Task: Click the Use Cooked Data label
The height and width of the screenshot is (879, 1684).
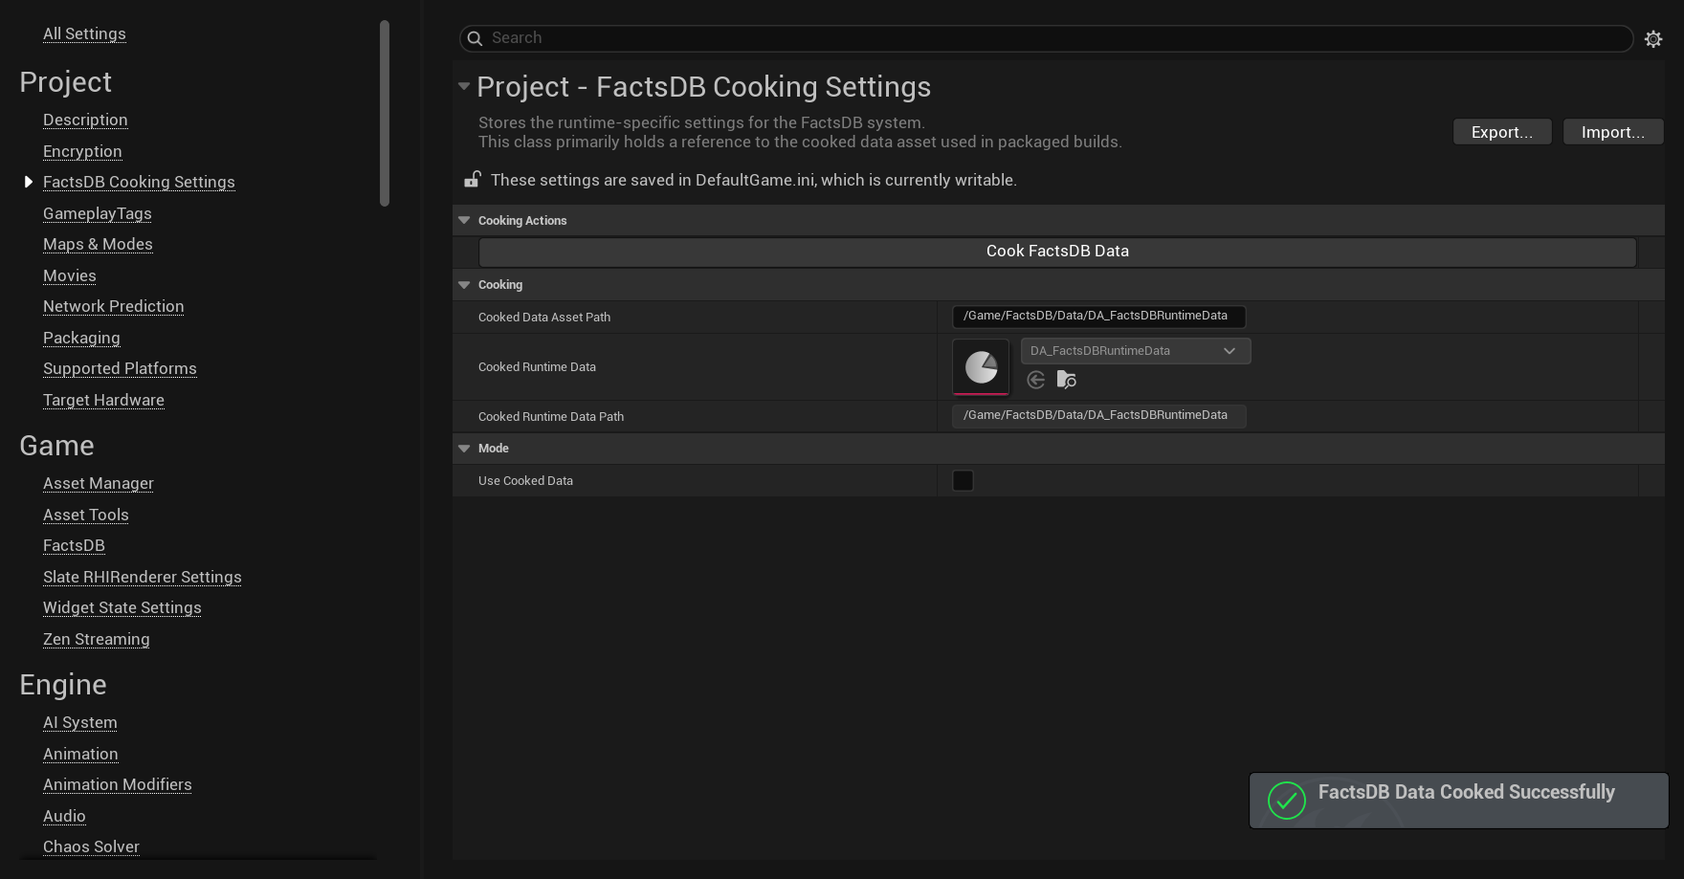Action: coord(525,481)
